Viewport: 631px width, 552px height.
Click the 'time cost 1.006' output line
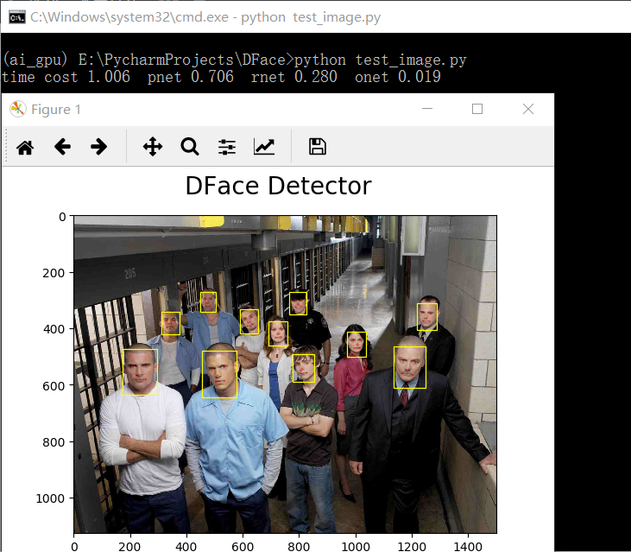221,77
